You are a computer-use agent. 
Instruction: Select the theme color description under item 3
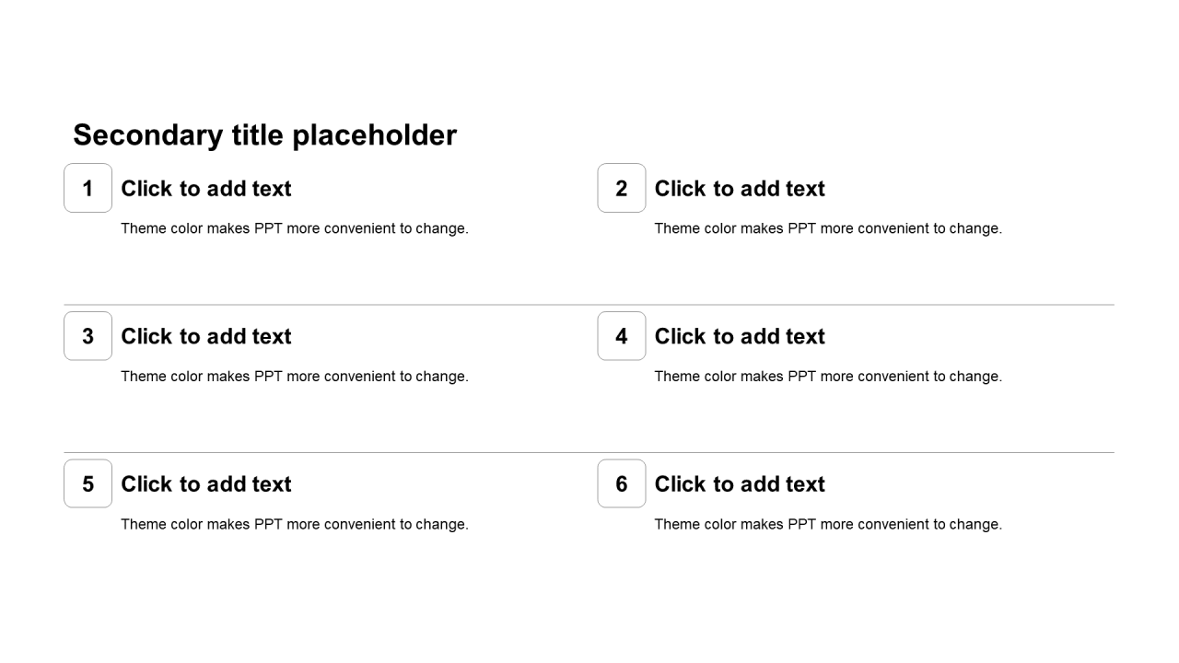pyautogui.click(x=295, y=377)
